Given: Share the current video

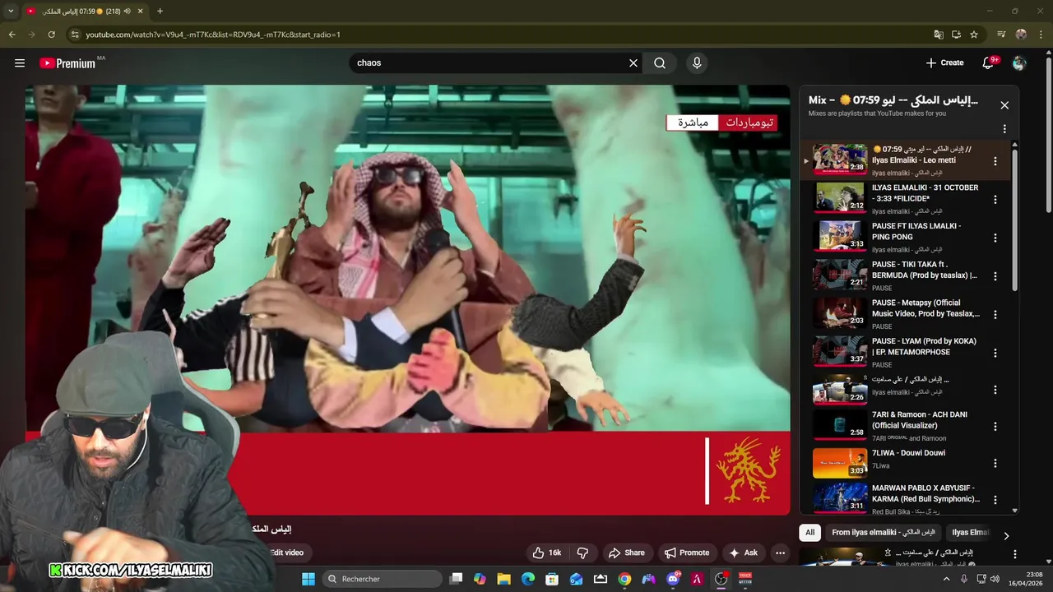Looking at the screenshot, I should (626, 553).
